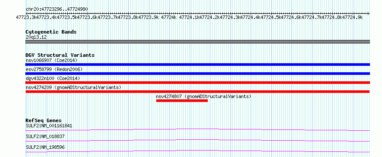The width and height of the screenshot is (382, 157).
Task: Click the 47723.9k ruler tick label
Action: point(149,17)
